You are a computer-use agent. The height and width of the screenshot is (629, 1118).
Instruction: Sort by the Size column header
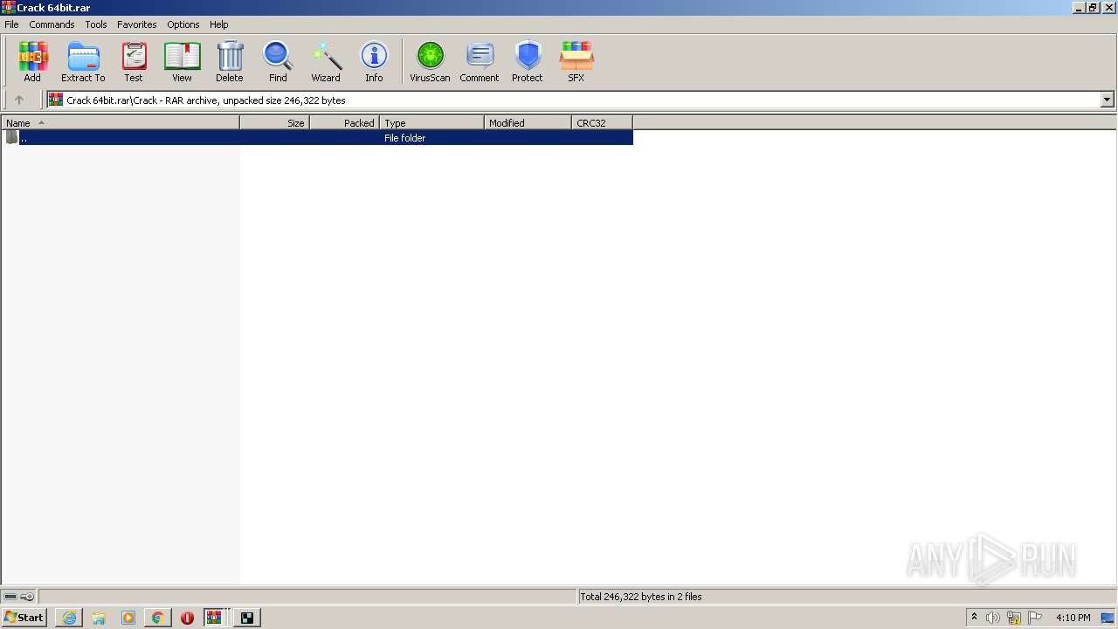coord(275,123)
